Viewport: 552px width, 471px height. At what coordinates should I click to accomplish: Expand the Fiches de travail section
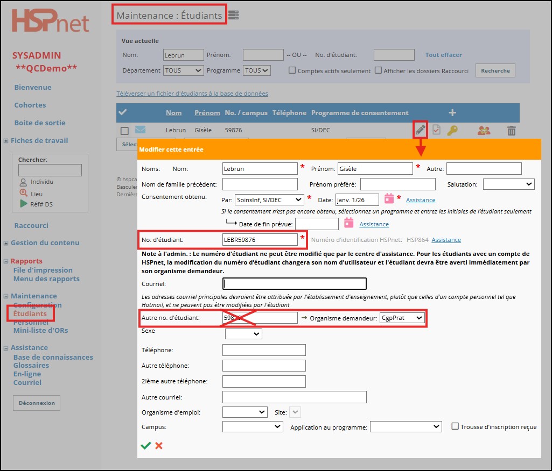6,141
